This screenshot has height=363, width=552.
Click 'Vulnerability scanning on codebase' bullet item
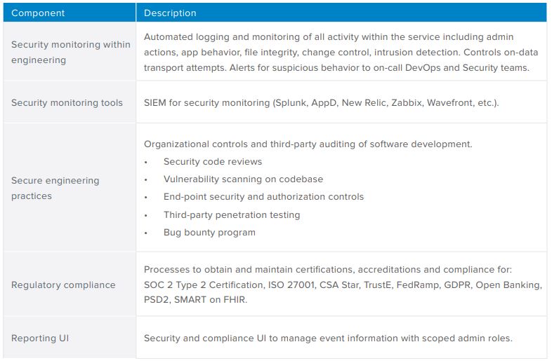pos(243,179)
